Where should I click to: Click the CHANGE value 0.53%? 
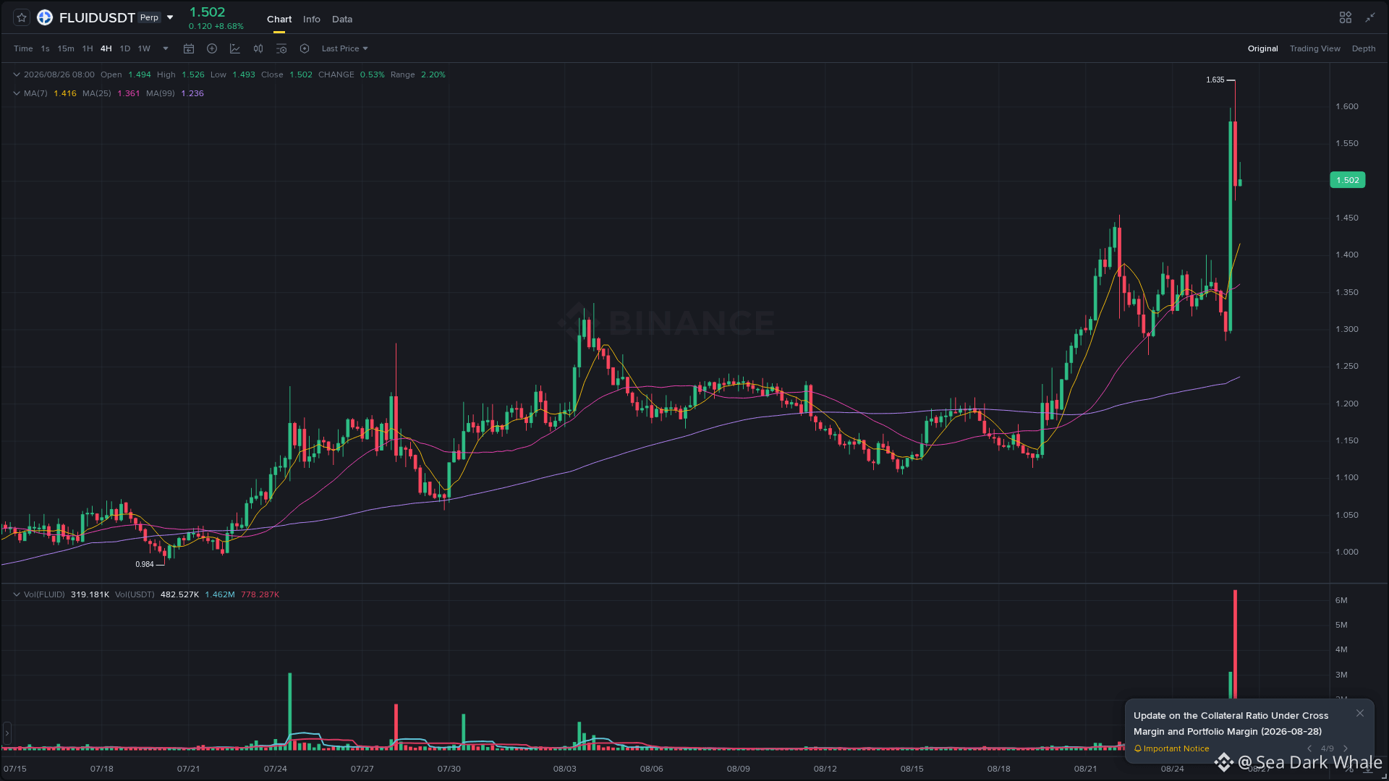click(373, 74)
